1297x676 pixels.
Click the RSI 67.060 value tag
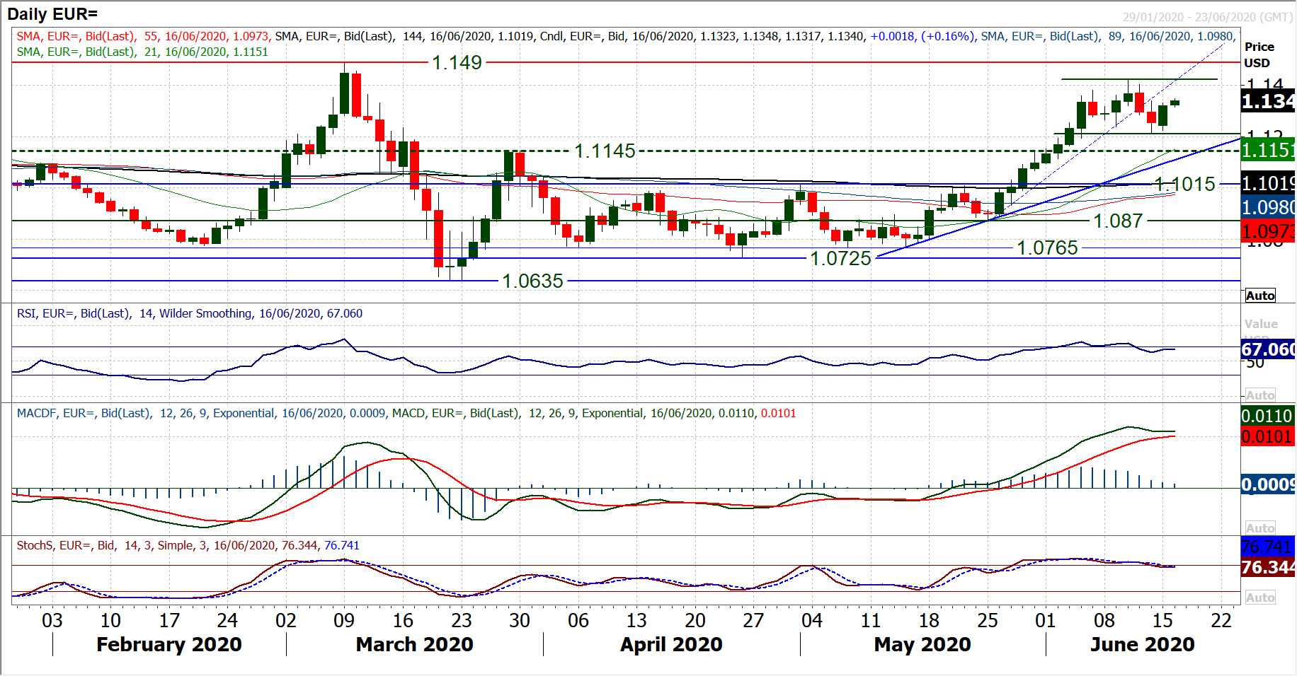click(x=1268, y=349)
